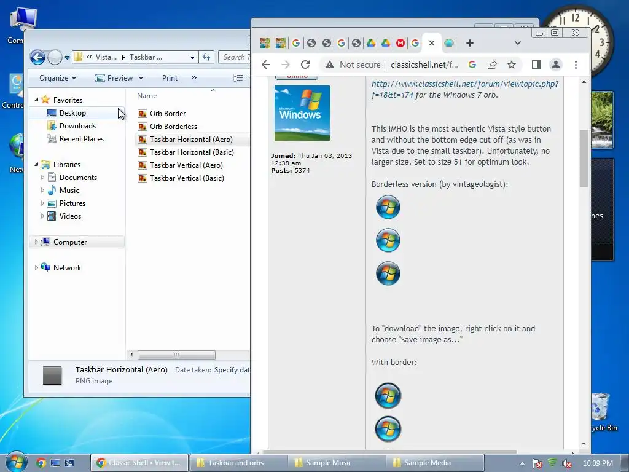The image size is (629, 472).
Task: Open the Chrome profile avatar
Action: pos(555,65)
